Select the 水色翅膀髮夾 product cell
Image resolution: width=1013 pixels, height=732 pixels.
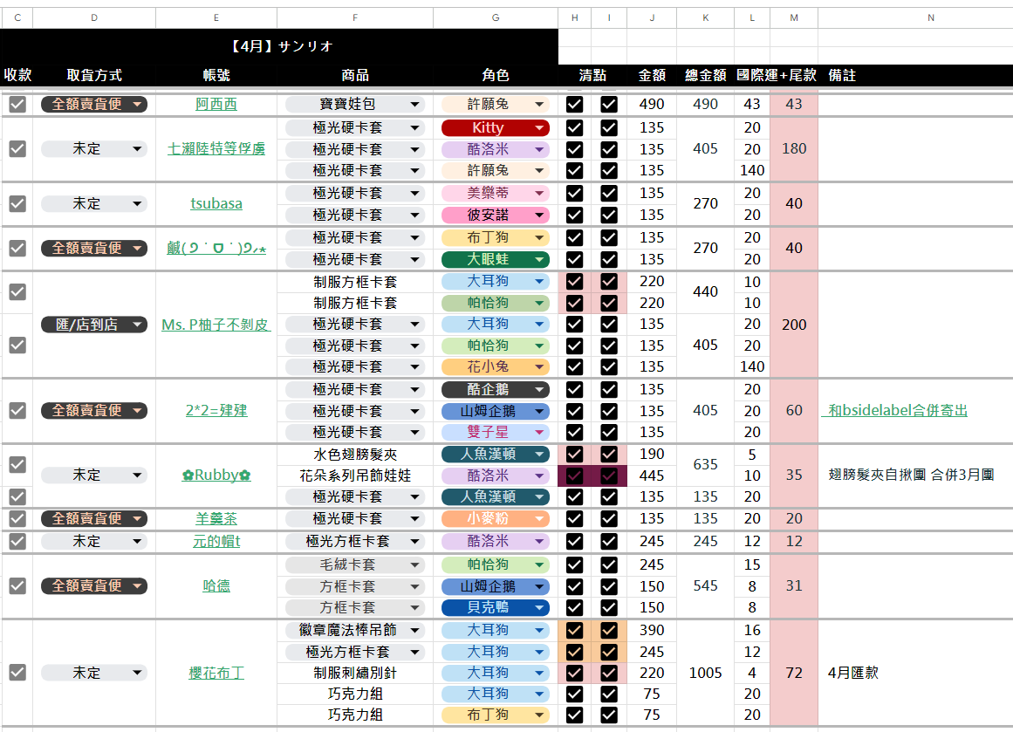[354, 455]
